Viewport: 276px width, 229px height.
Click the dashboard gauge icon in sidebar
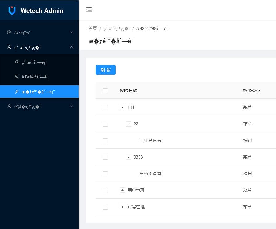[9, 33]
